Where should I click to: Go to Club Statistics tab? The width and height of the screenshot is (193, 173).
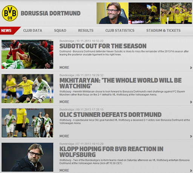click(x=120, y=31)
